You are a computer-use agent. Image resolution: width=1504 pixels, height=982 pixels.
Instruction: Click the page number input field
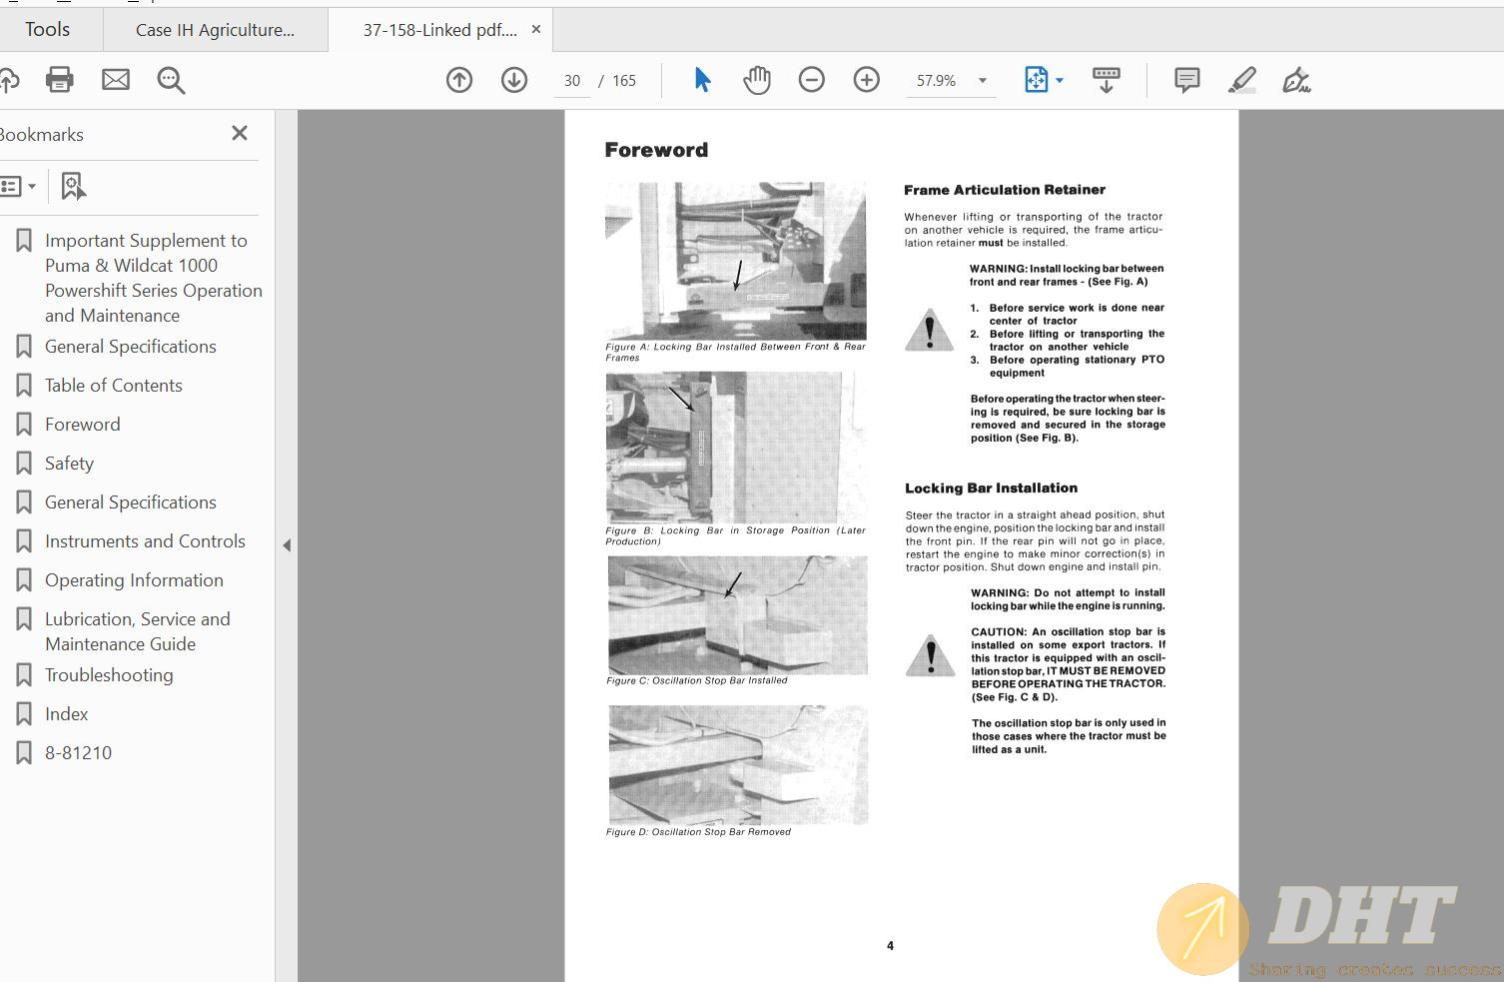coord(572,81)
